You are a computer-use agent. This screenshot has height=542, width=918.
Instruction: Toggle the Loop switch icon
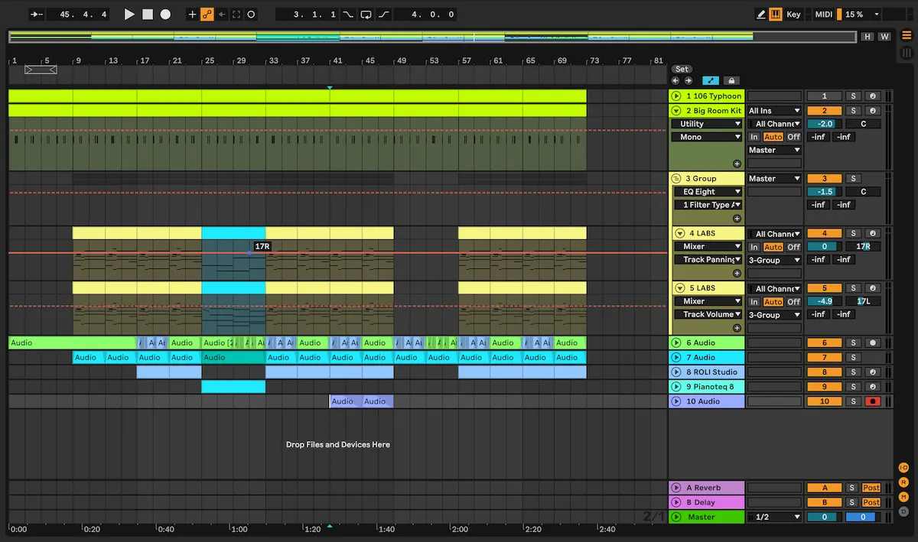[366, 15]
